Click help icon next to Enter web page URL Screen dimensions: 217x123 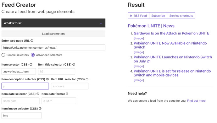click(x=32, y=40)
